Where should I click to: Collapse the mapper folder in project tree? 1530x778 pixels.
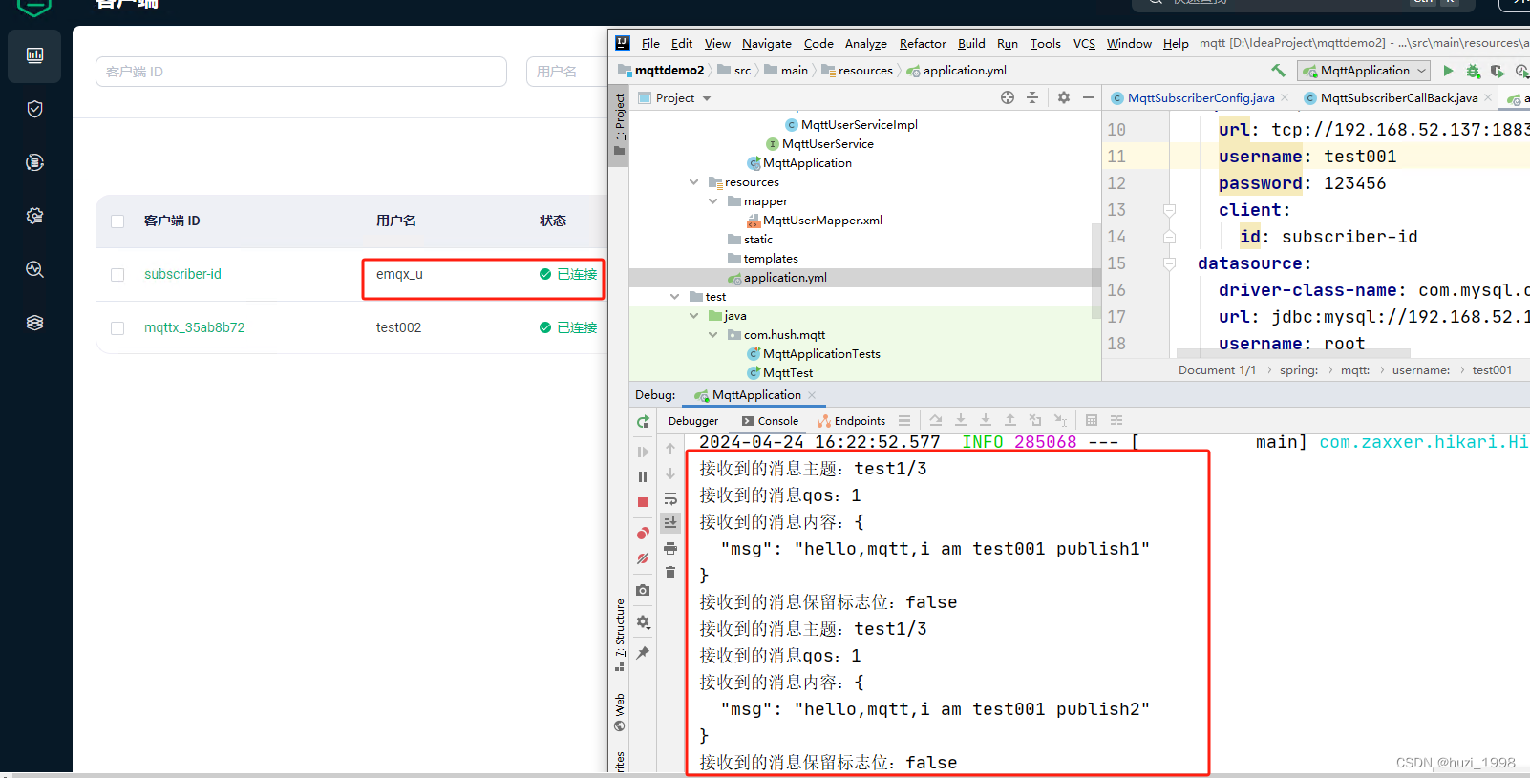click(713, 200)
